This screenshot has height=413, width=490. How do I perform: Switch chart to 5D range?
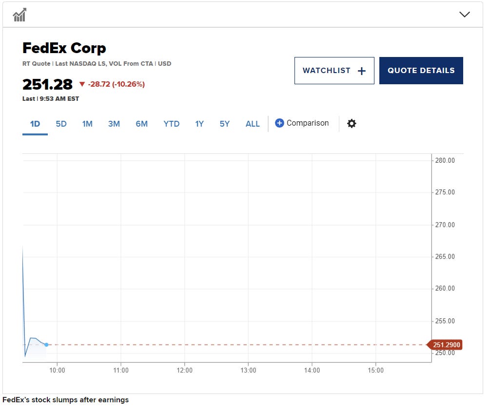pos(61,124)
